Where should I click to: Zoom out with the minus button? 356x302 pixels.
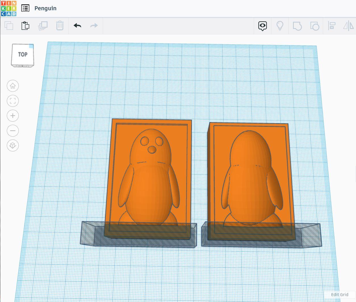[13, 131]
